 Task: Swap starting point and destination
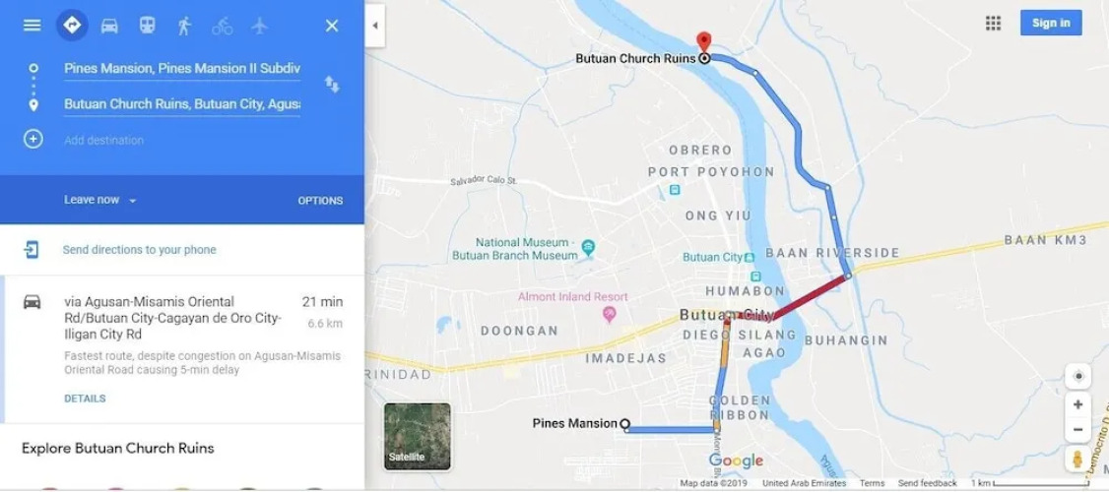332,85
